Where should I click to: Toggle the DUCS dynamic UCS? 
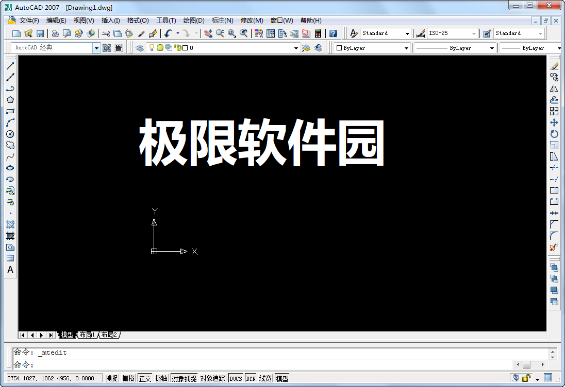coord(236,378)
